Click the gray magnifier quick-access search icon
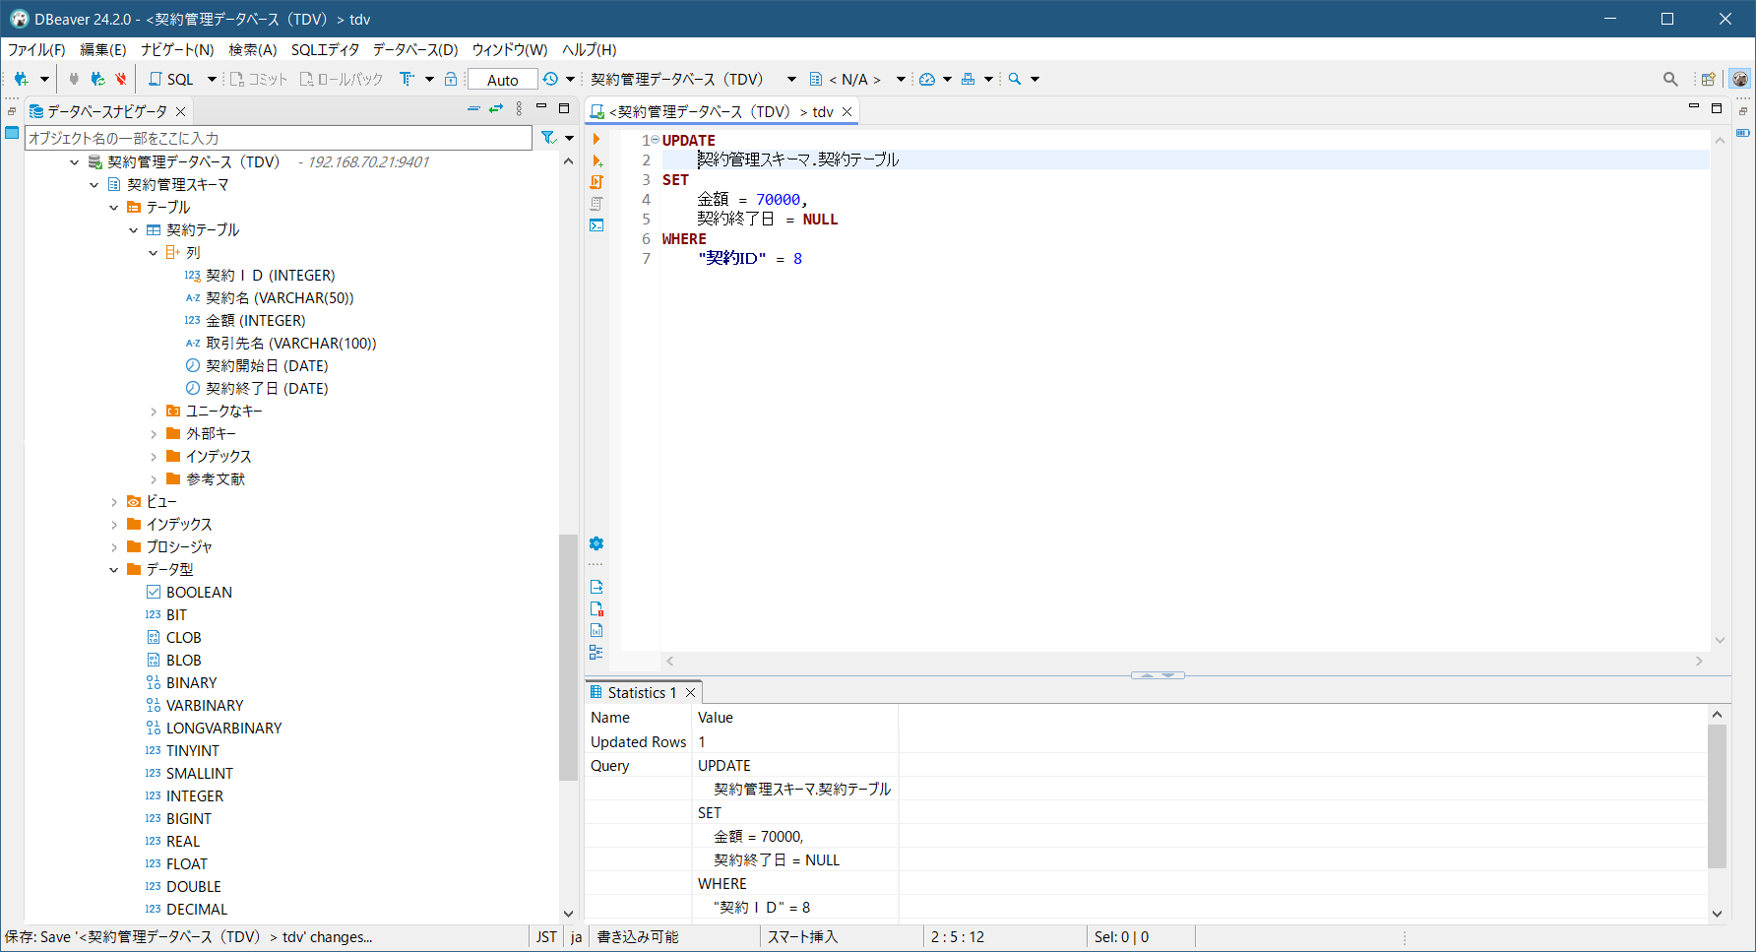 tap(1670, 79)
